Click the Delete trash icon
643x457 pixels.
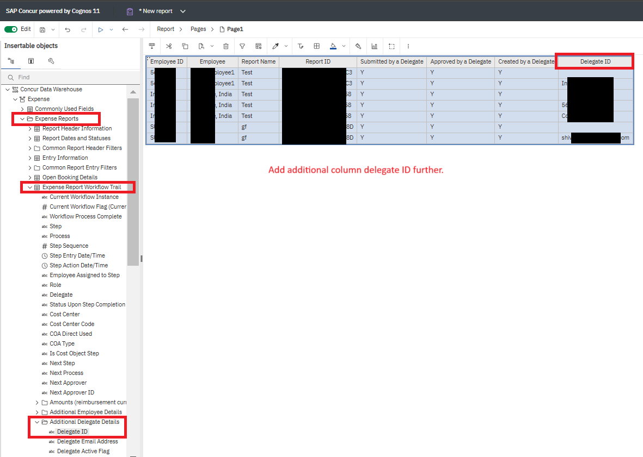point(226,46)
